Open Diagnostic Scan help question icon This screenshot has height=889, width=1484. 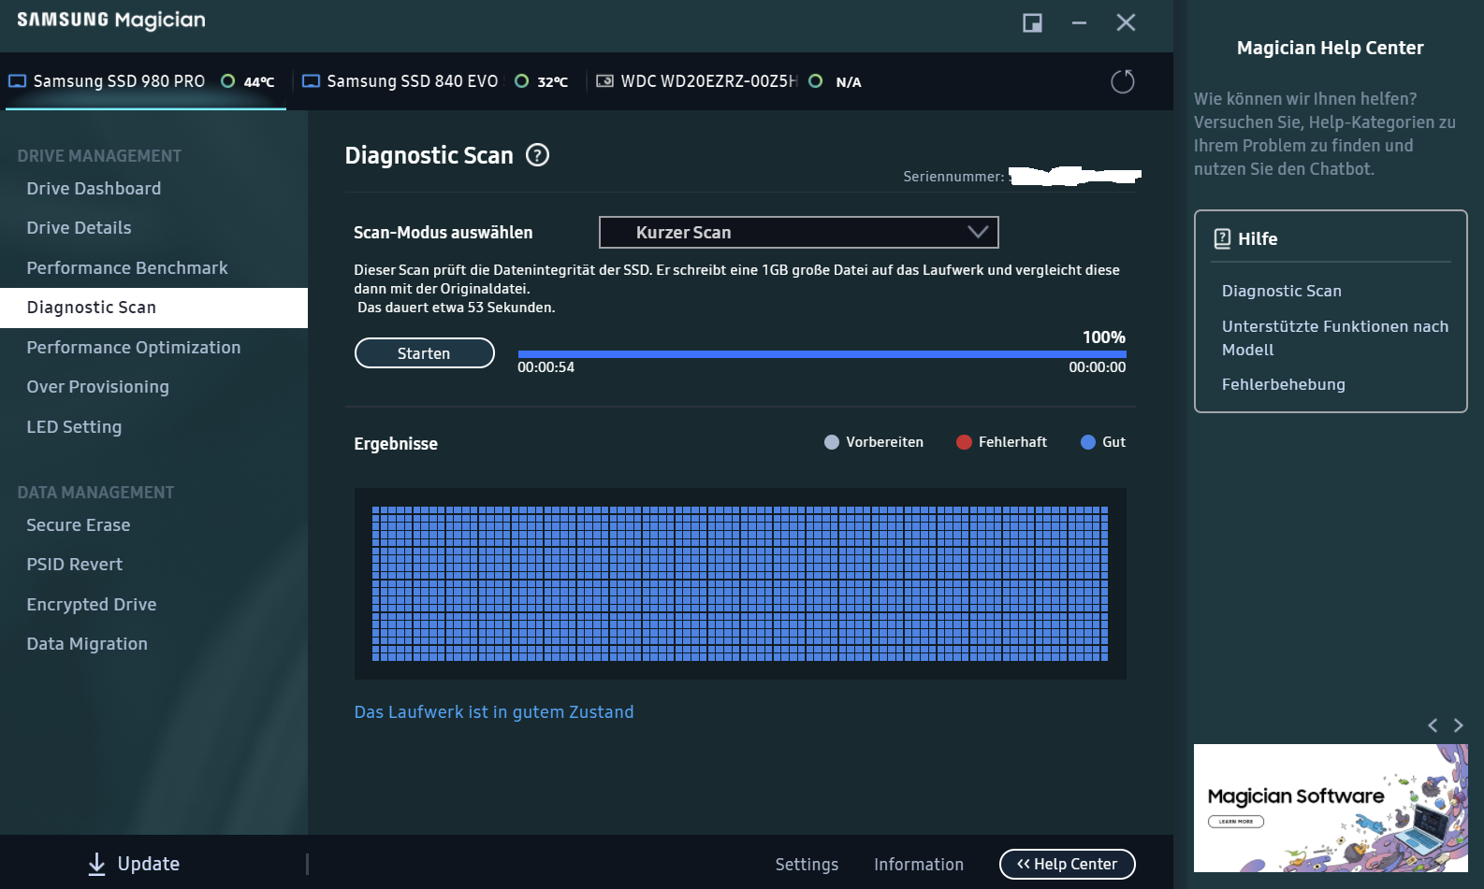pyautogui.click(x=537, y=155)
